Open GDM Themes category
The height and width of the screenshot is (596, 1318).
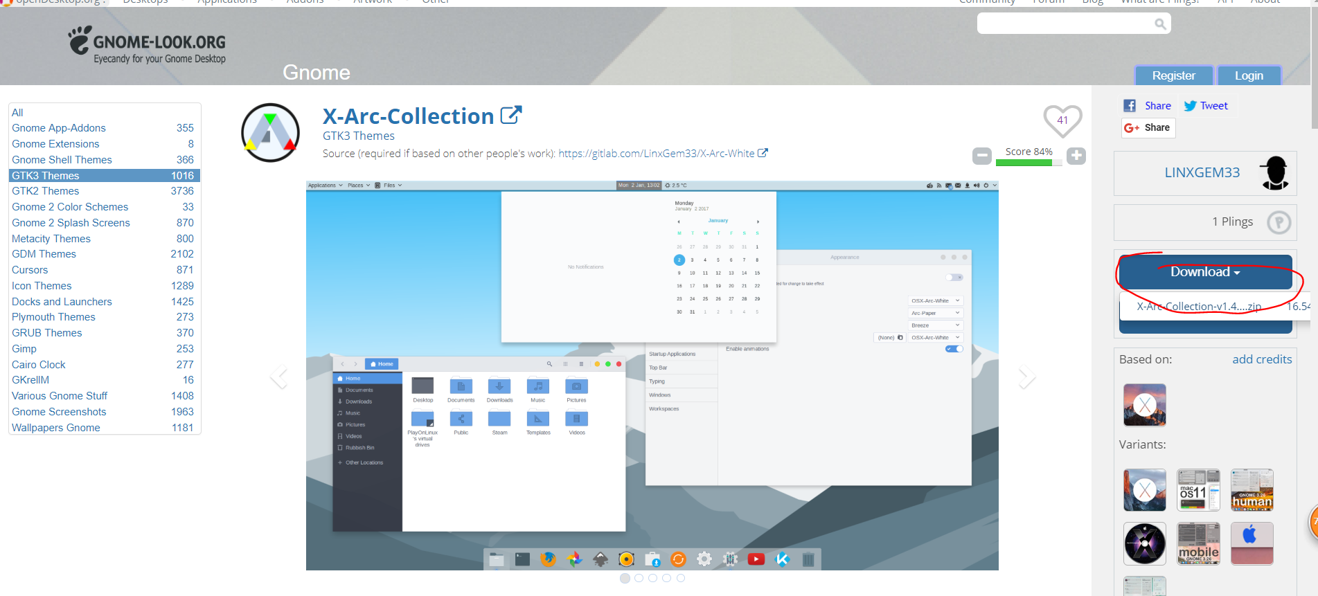tap(44, 254)
